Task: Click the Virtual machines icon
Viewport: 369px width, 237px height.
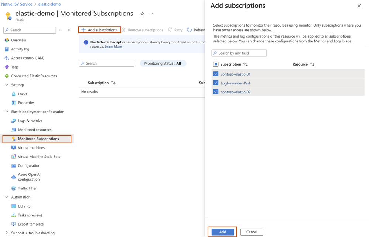Action: click(14, 148)
